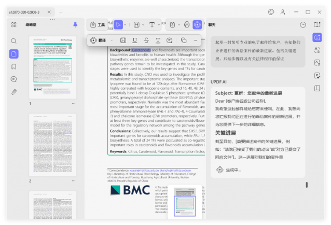The height and width of the screenshot is (225, 331).
Task: Expand the translate dropdown arrow
Action: (x=112, y=40)
